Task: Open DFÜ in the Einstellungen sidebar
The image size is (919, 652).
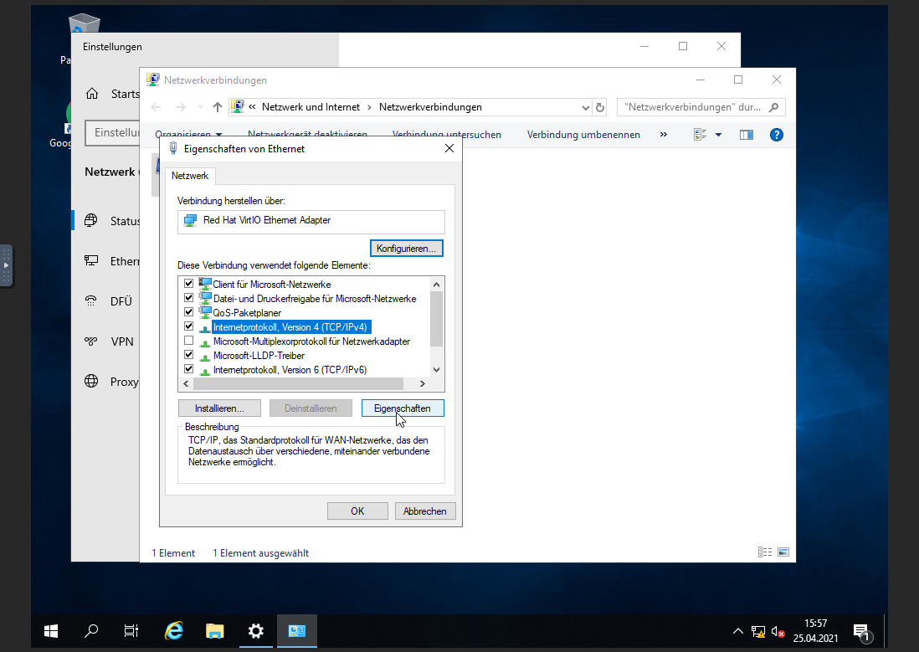Action: pos(106,301)
